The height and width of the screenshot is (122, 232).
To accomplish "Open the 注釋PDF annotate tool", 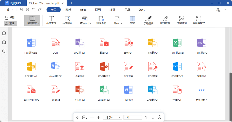I will tap(177, 93).
